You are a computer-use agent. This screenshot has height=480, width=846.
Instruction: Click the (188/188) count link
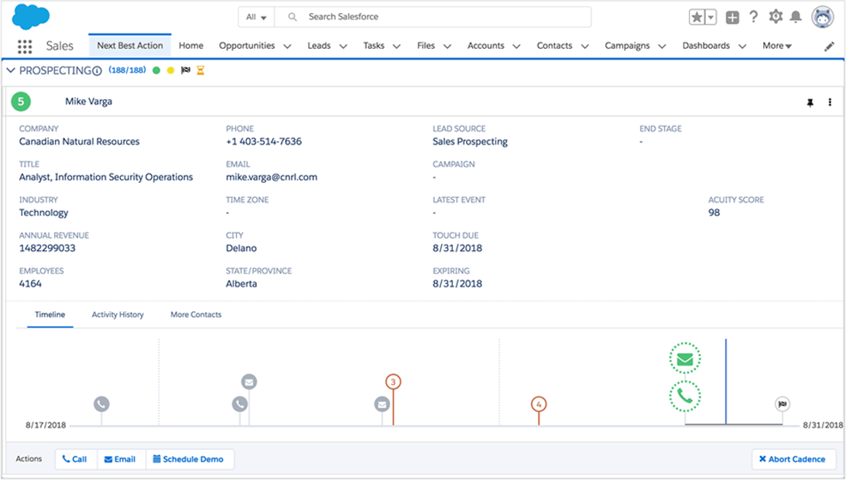click(128, 70)
